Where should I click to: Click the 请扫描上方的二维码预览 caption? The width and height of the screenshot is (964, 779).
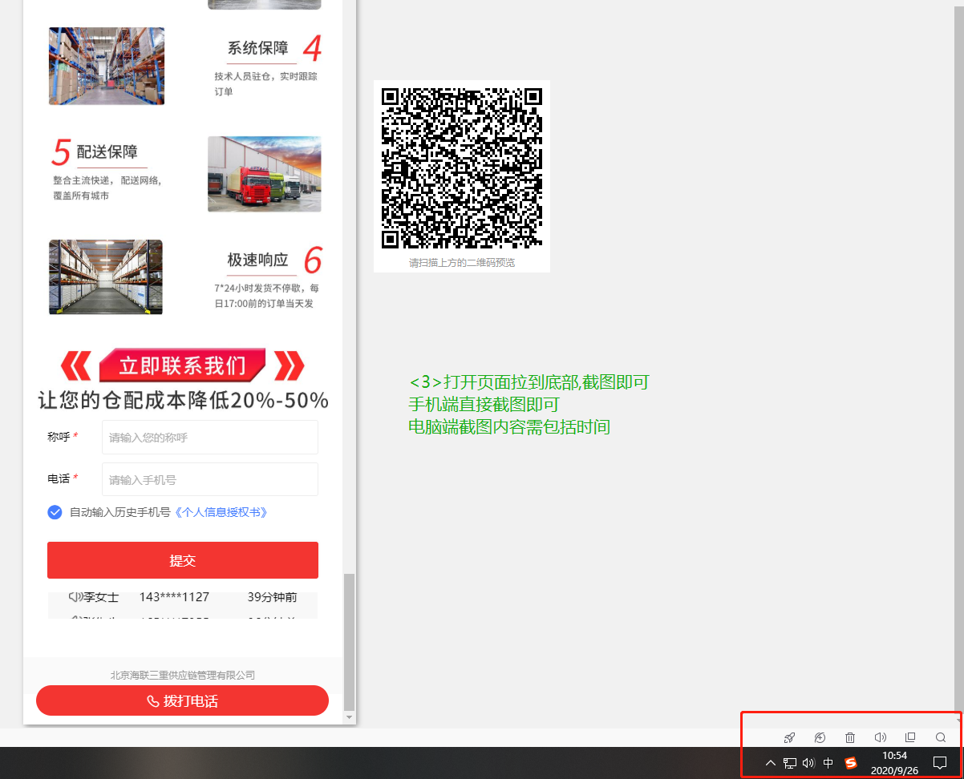pyautogui.click(x=462, y=262)
